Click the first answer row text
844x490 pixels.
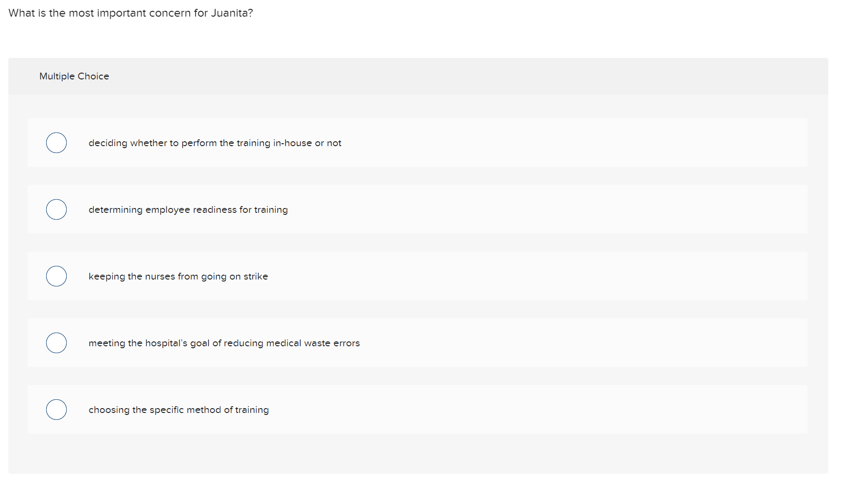coord(215,143)
